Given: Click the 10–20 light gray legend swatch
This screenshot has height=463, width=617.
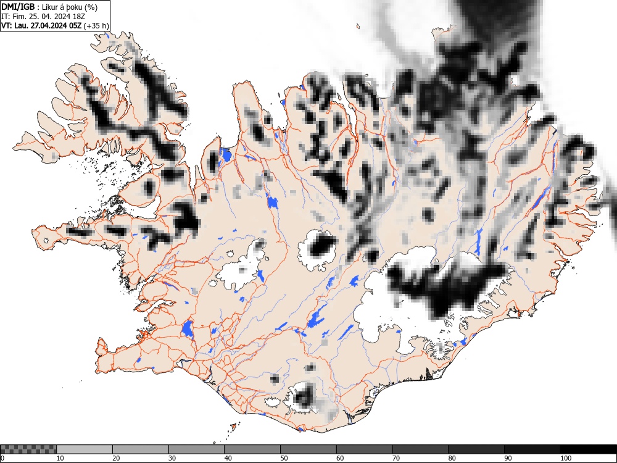Looking at the screenshot, I should point(85,449).
